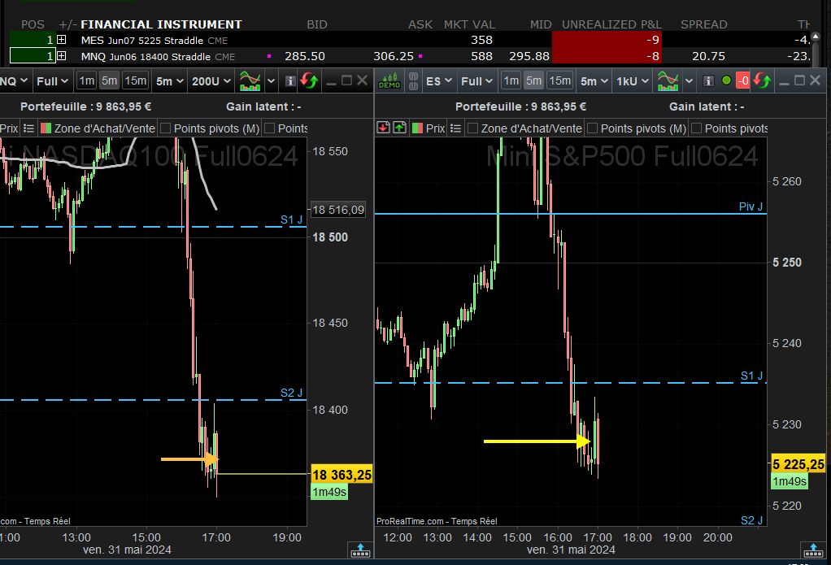The image size is (831, 565).
Task: Select 1m timeframe in NASDAQ chart
Action: click(86, 80)
